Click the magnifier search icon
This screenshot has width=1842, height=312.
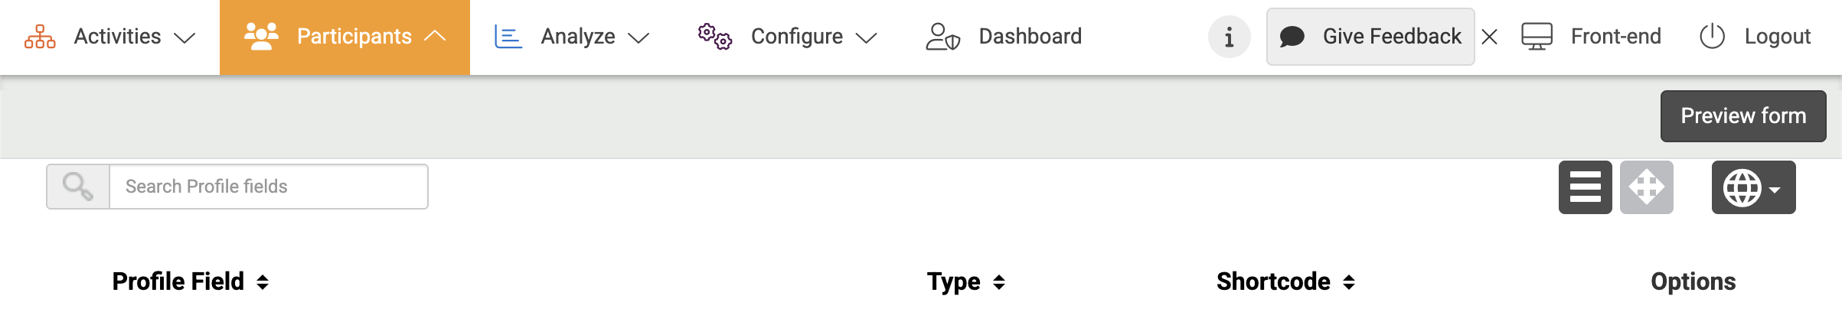point(78,187)
